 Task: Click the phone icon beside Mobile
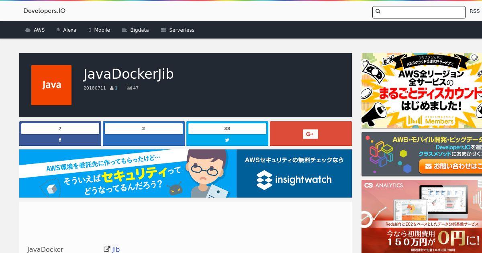tap(90, 30)
